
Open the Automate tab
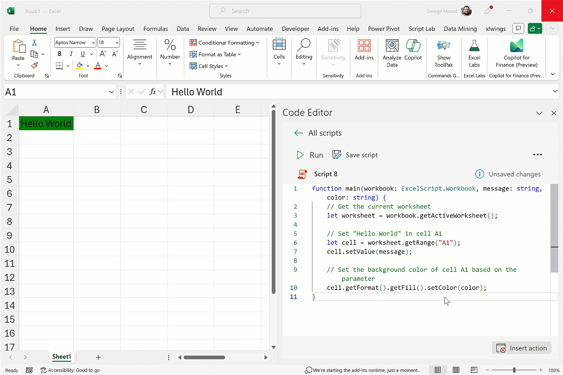click(259, 29)
